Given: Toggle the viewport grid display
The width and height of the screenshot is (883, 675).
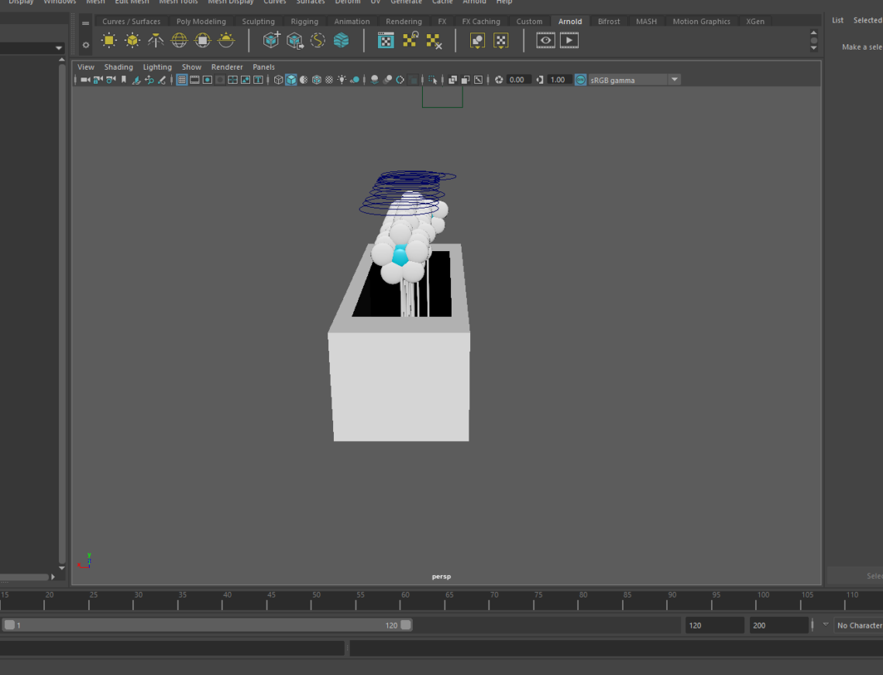Looking at the screenshot, I should 181,80.
